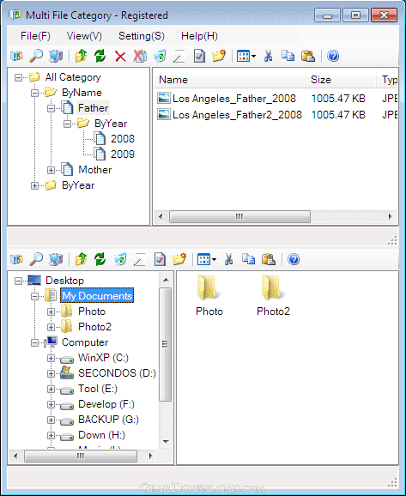
Task: Sort files by Size column header
Action: tap(341, 80)
